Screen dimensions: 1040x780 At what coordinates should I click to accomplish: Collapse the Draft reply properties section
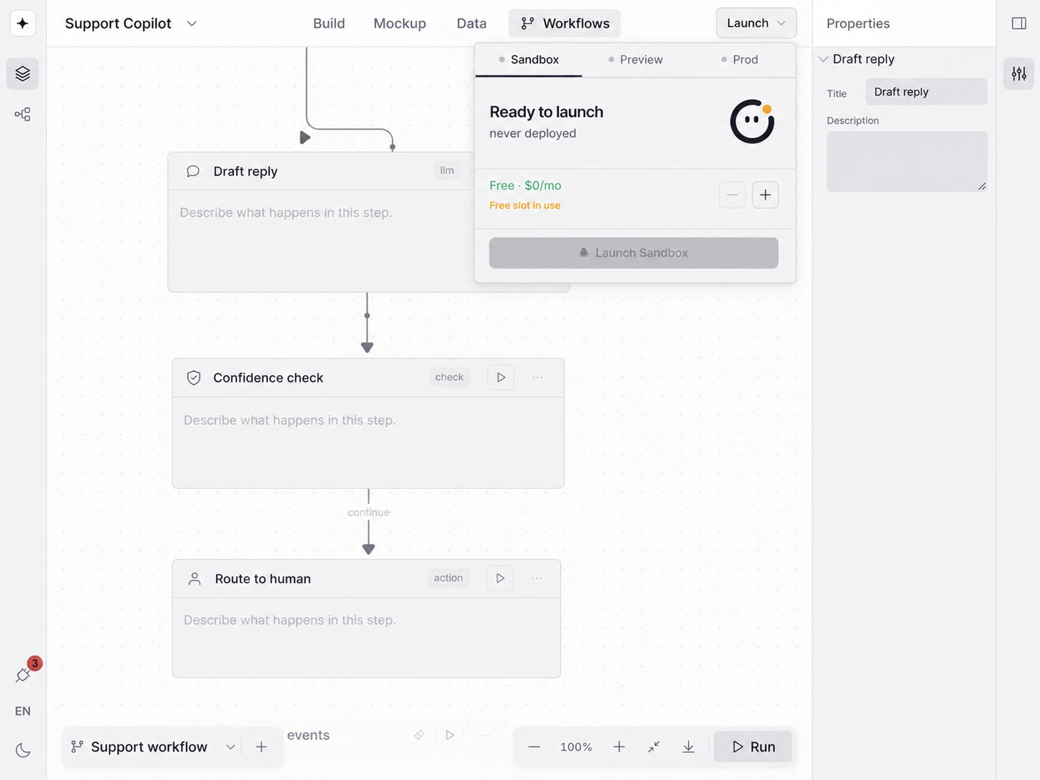coord(823,59)
